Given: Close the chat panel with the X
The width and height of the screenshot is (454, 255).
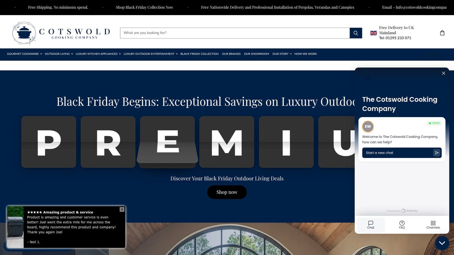Looking at the screenshot, I should (x=443, y=73).
